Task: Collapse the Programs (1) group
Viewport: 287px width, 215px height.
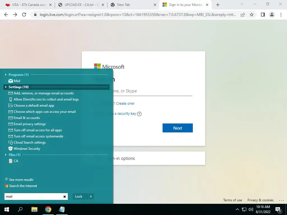Action: 6,74
